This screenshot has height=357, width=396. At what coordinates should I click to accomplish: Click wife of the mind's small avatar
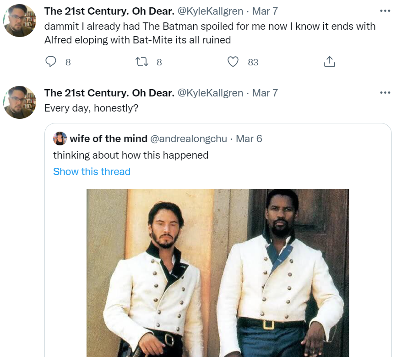point(60,139)
